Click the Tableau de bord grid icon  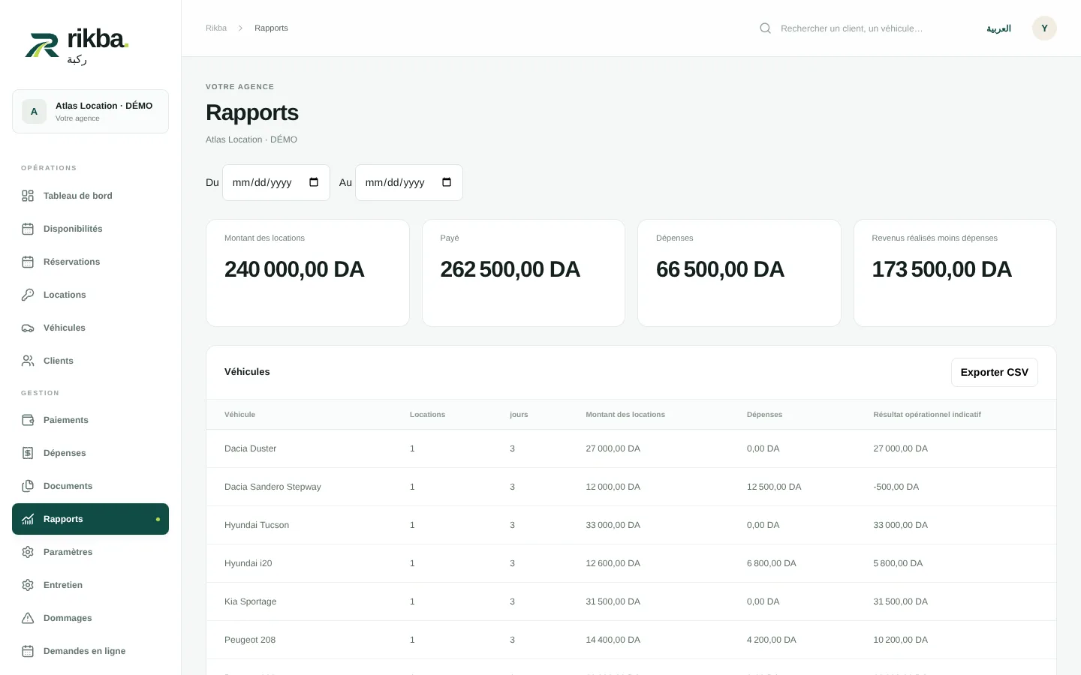point(28,196)
